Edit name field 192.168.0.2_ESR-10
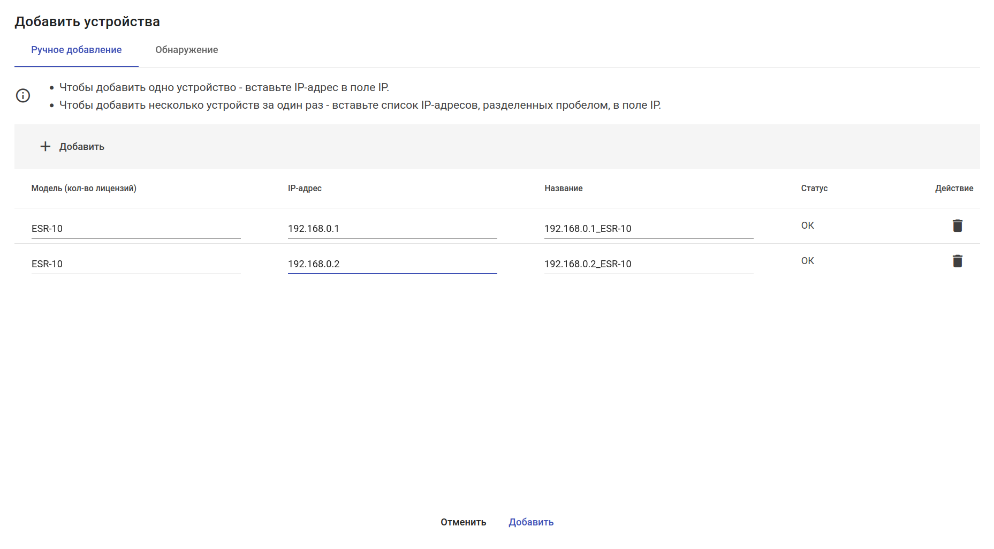994x549 pixels. [648, 264]
